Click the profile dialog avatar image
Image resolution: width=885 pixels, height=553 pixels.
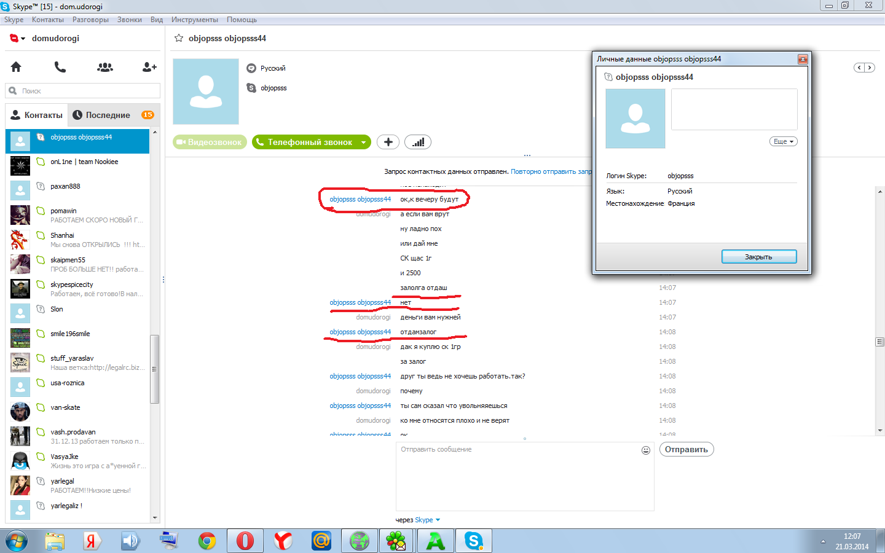pos(635,119)
